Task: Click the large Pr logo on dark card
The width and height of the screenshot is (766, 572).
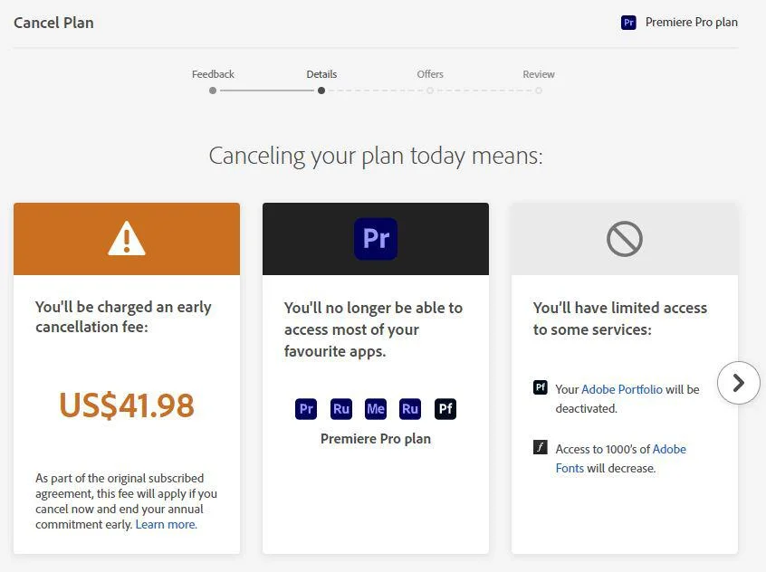Action: (376, 238)
